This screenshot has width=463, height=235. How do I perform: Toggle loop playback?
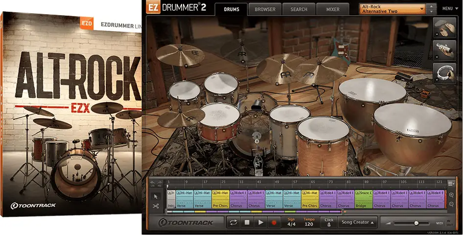(233, 222)
